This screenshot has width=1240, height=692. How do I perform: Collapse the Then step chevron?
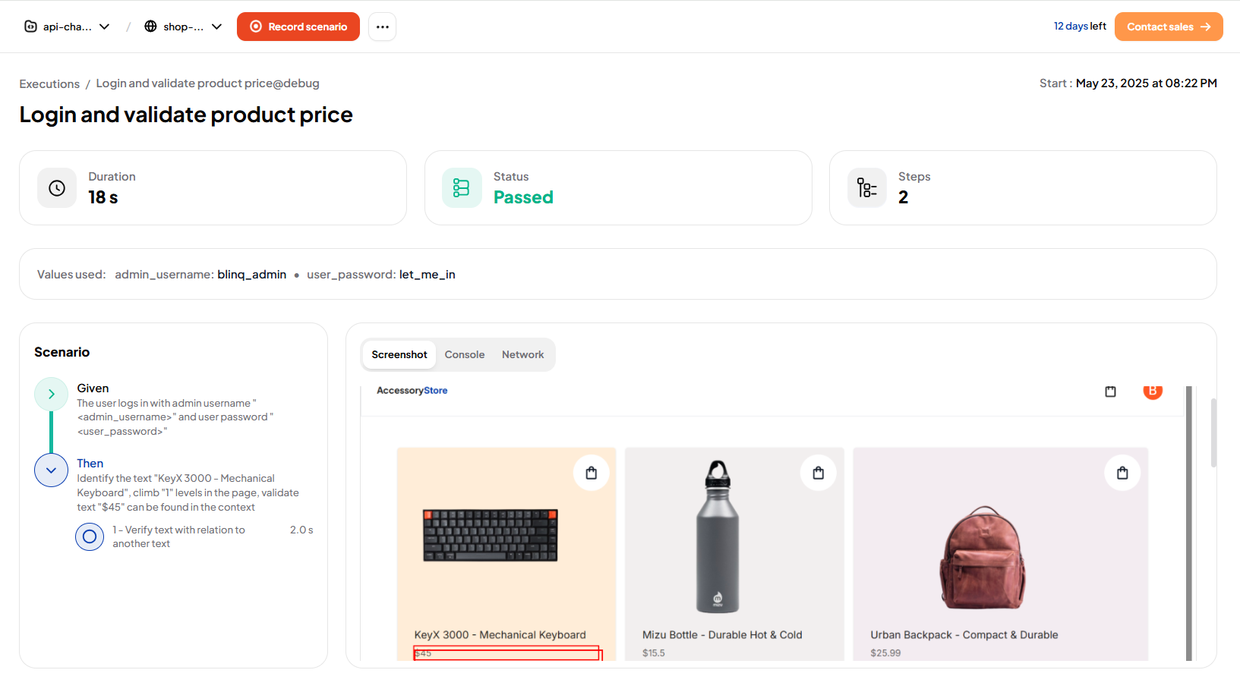(x=51, y=470)
